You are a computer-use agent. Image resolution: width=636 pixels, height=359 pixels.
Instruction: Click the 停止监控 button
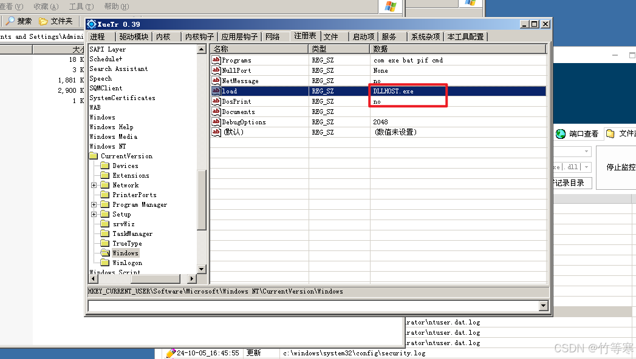point(620,167)
